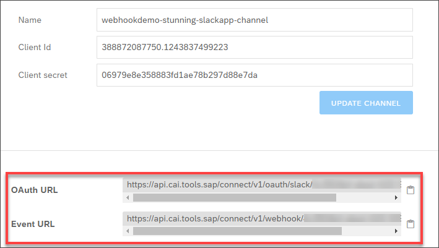Click the OAuth URL text box
The height and width of the screenshot is (248, 439).
pos(262,185)
